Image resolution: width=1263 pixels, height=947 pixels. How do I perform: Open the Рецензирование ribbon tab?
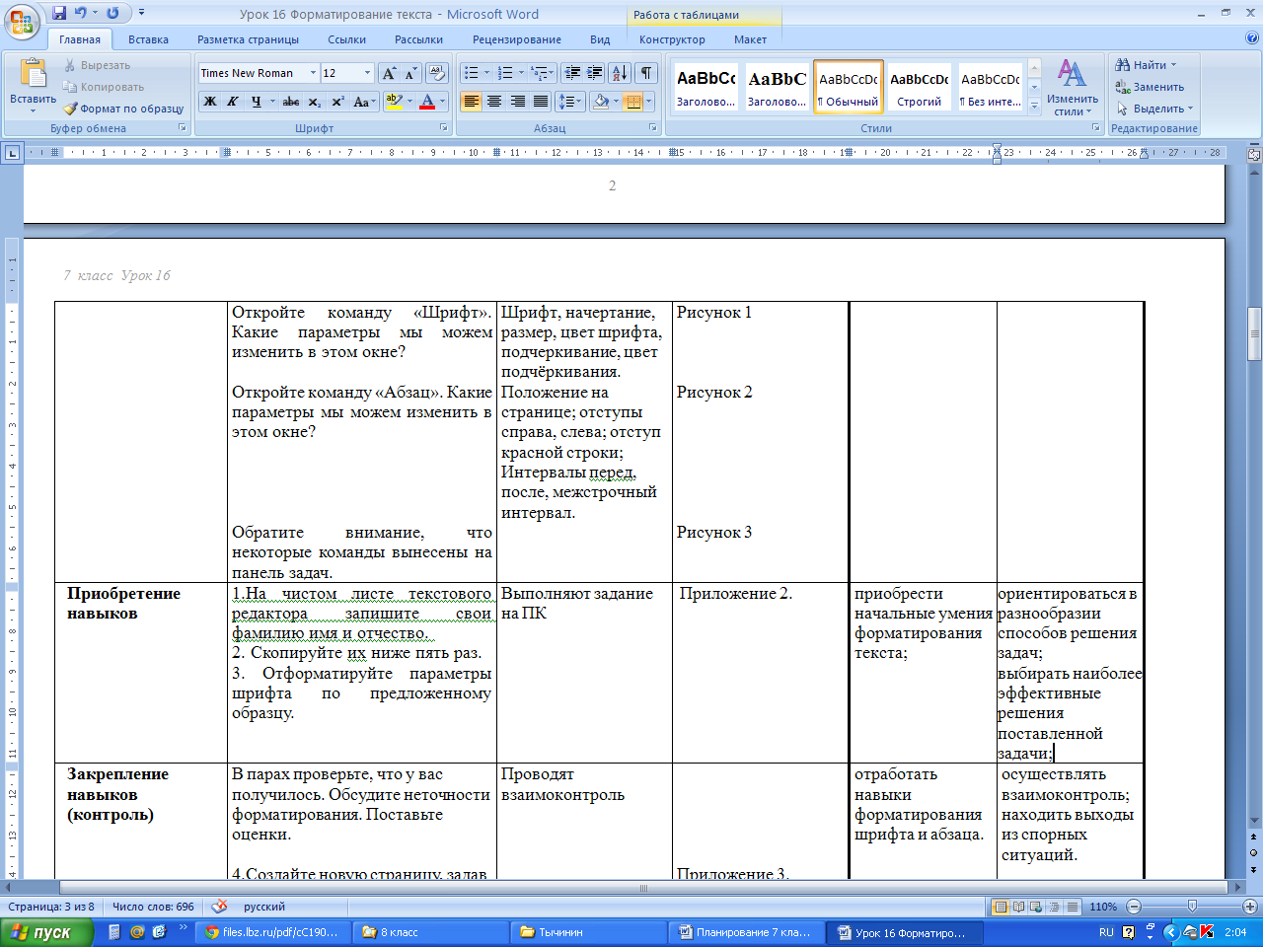point(516,39)
